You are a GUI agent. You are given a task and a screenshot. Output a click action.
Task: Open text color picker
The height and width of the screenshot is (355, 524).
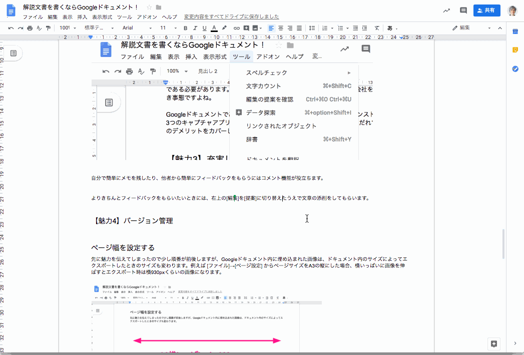[214, 28]
